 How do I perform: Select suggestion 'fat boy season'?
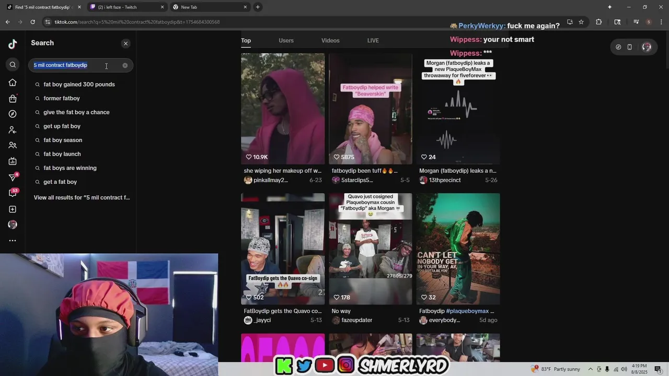click(x=63, y=140)
